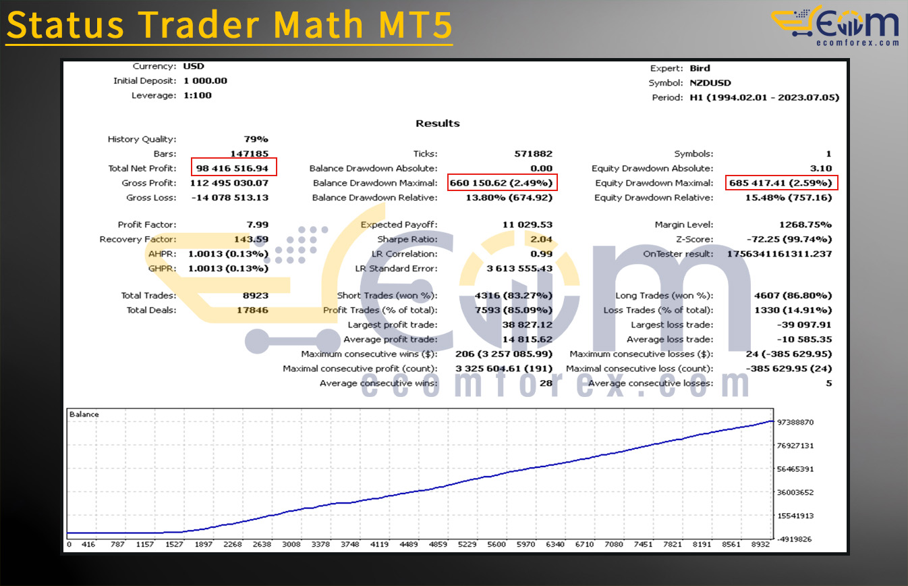Click the LR Standard Error value 3 613 555.43

520,269
